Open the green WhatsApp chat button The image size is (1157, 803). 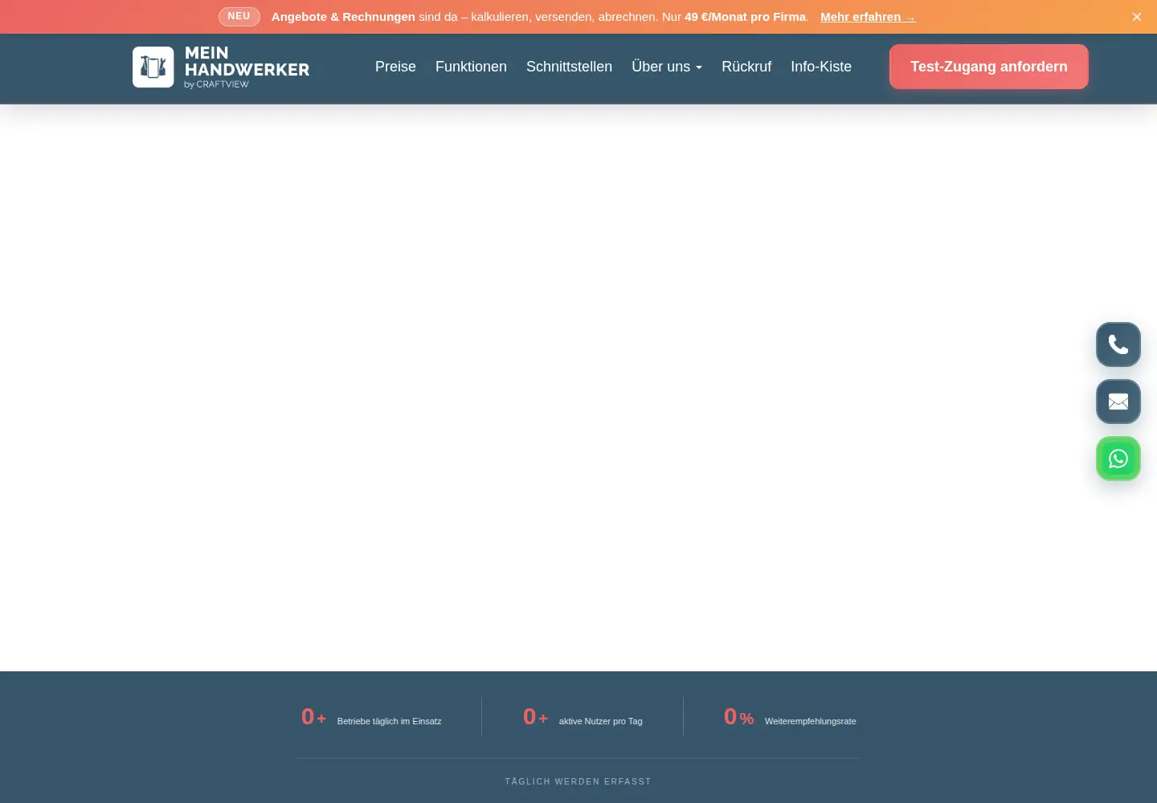click(1118, 459)
